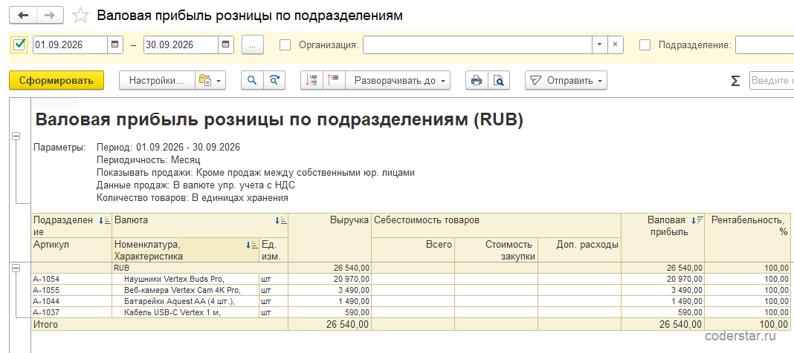The width and height of the screenshot is (794, 353).
Task: Focus the Организация input field
Action: pos(477,44)
